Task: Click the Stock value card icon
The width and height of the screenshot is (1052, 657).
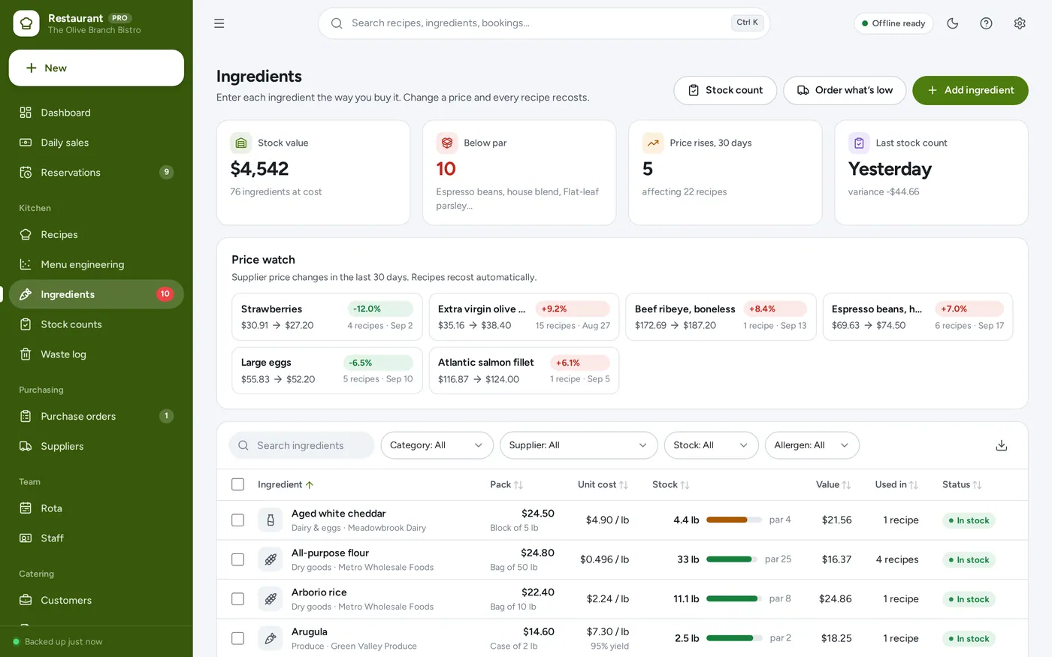Action: click(241, 143)
